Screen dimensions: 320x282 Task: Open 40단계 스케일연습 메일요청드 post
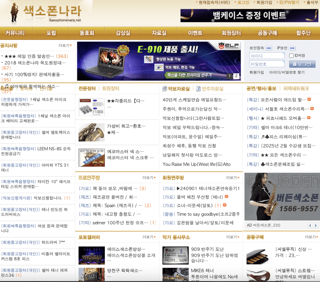point(194,100)
